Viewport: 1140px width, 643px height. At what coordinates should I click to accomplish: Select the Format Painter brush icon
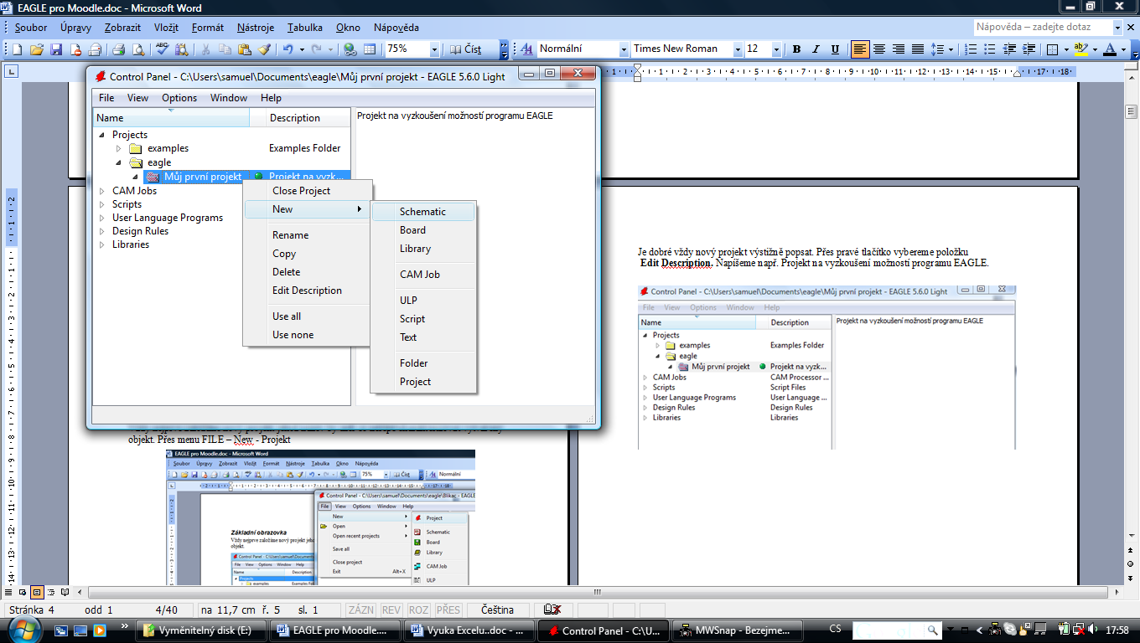coord(265,49)
